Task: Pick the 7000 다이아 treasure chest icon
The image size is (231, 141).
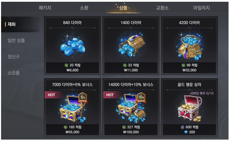Action: pos(72,109)
